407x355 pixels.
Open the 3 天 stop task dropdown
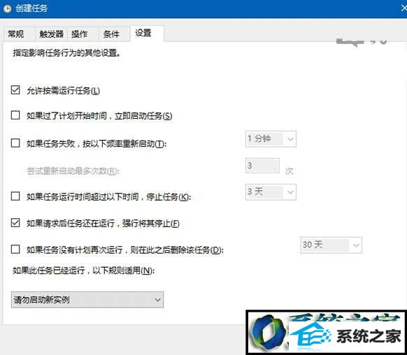click(x=271, y=192)
